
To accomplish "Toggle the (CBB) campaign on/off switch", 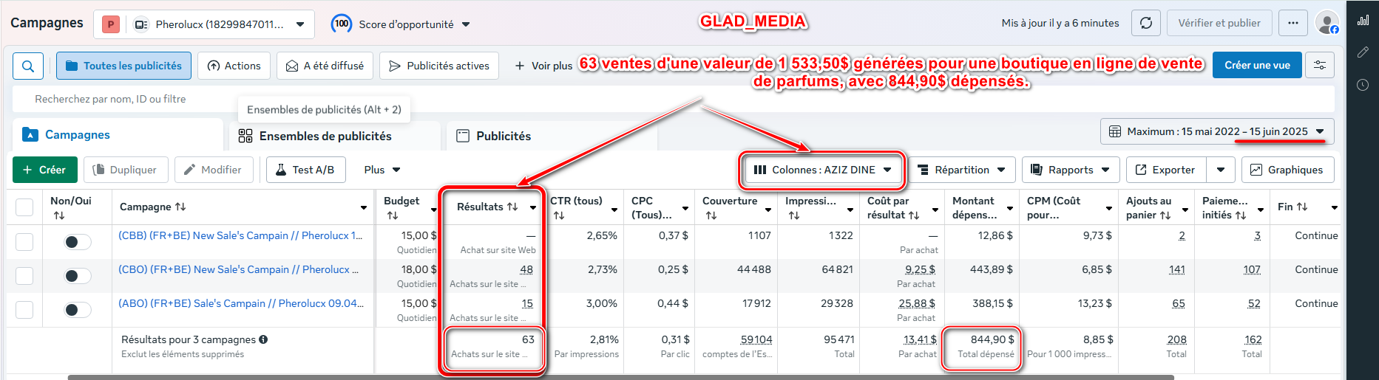I will coord(77,242).
